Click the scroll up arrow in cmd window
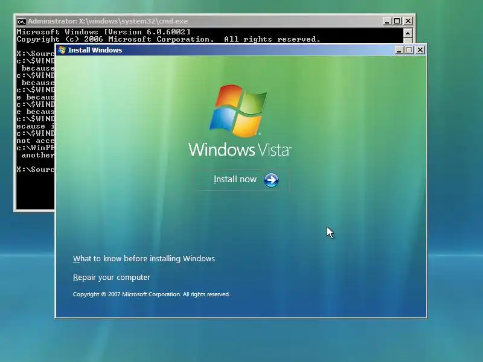The image size is (483, 362). point(408,33)
